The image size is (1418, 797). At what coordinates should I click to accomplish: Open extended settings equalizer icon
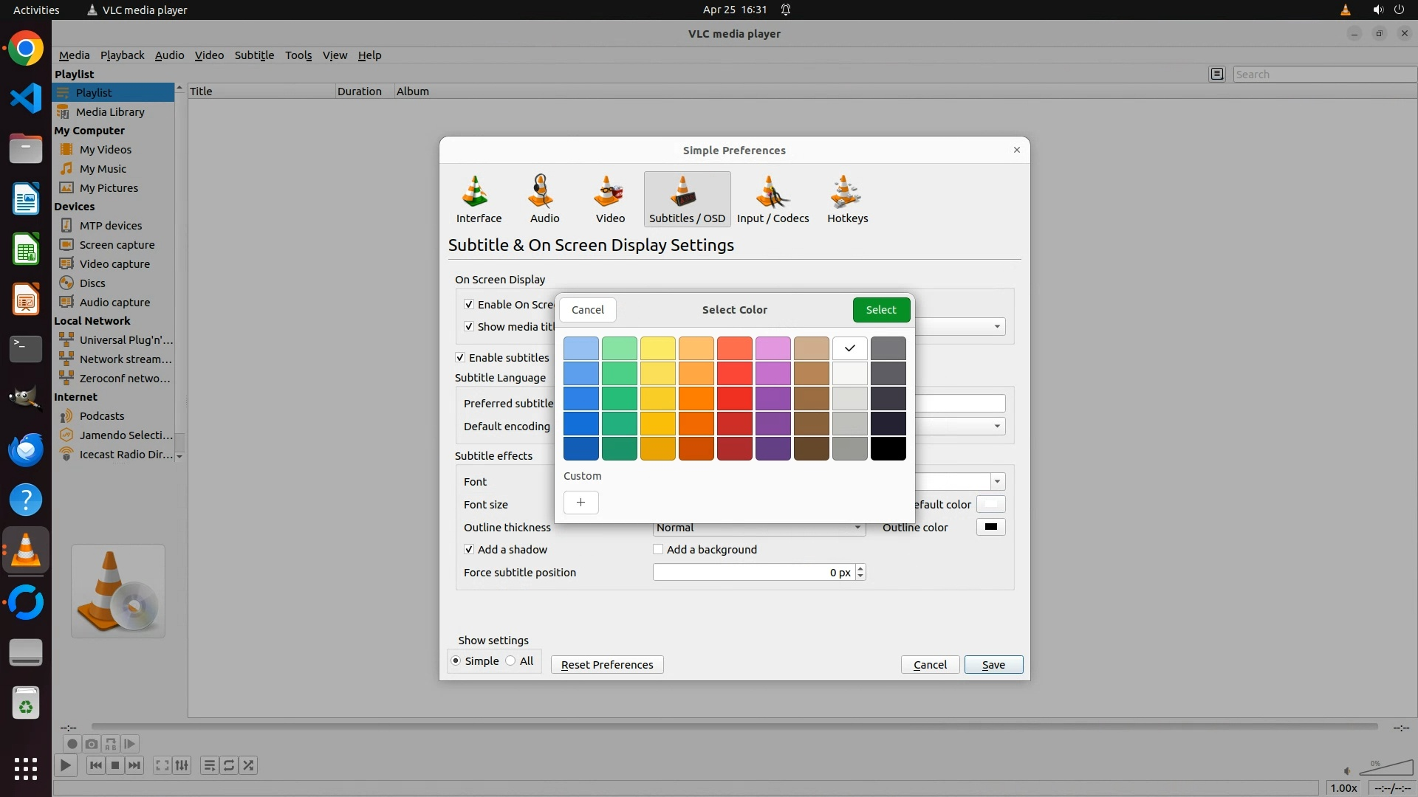182,765
